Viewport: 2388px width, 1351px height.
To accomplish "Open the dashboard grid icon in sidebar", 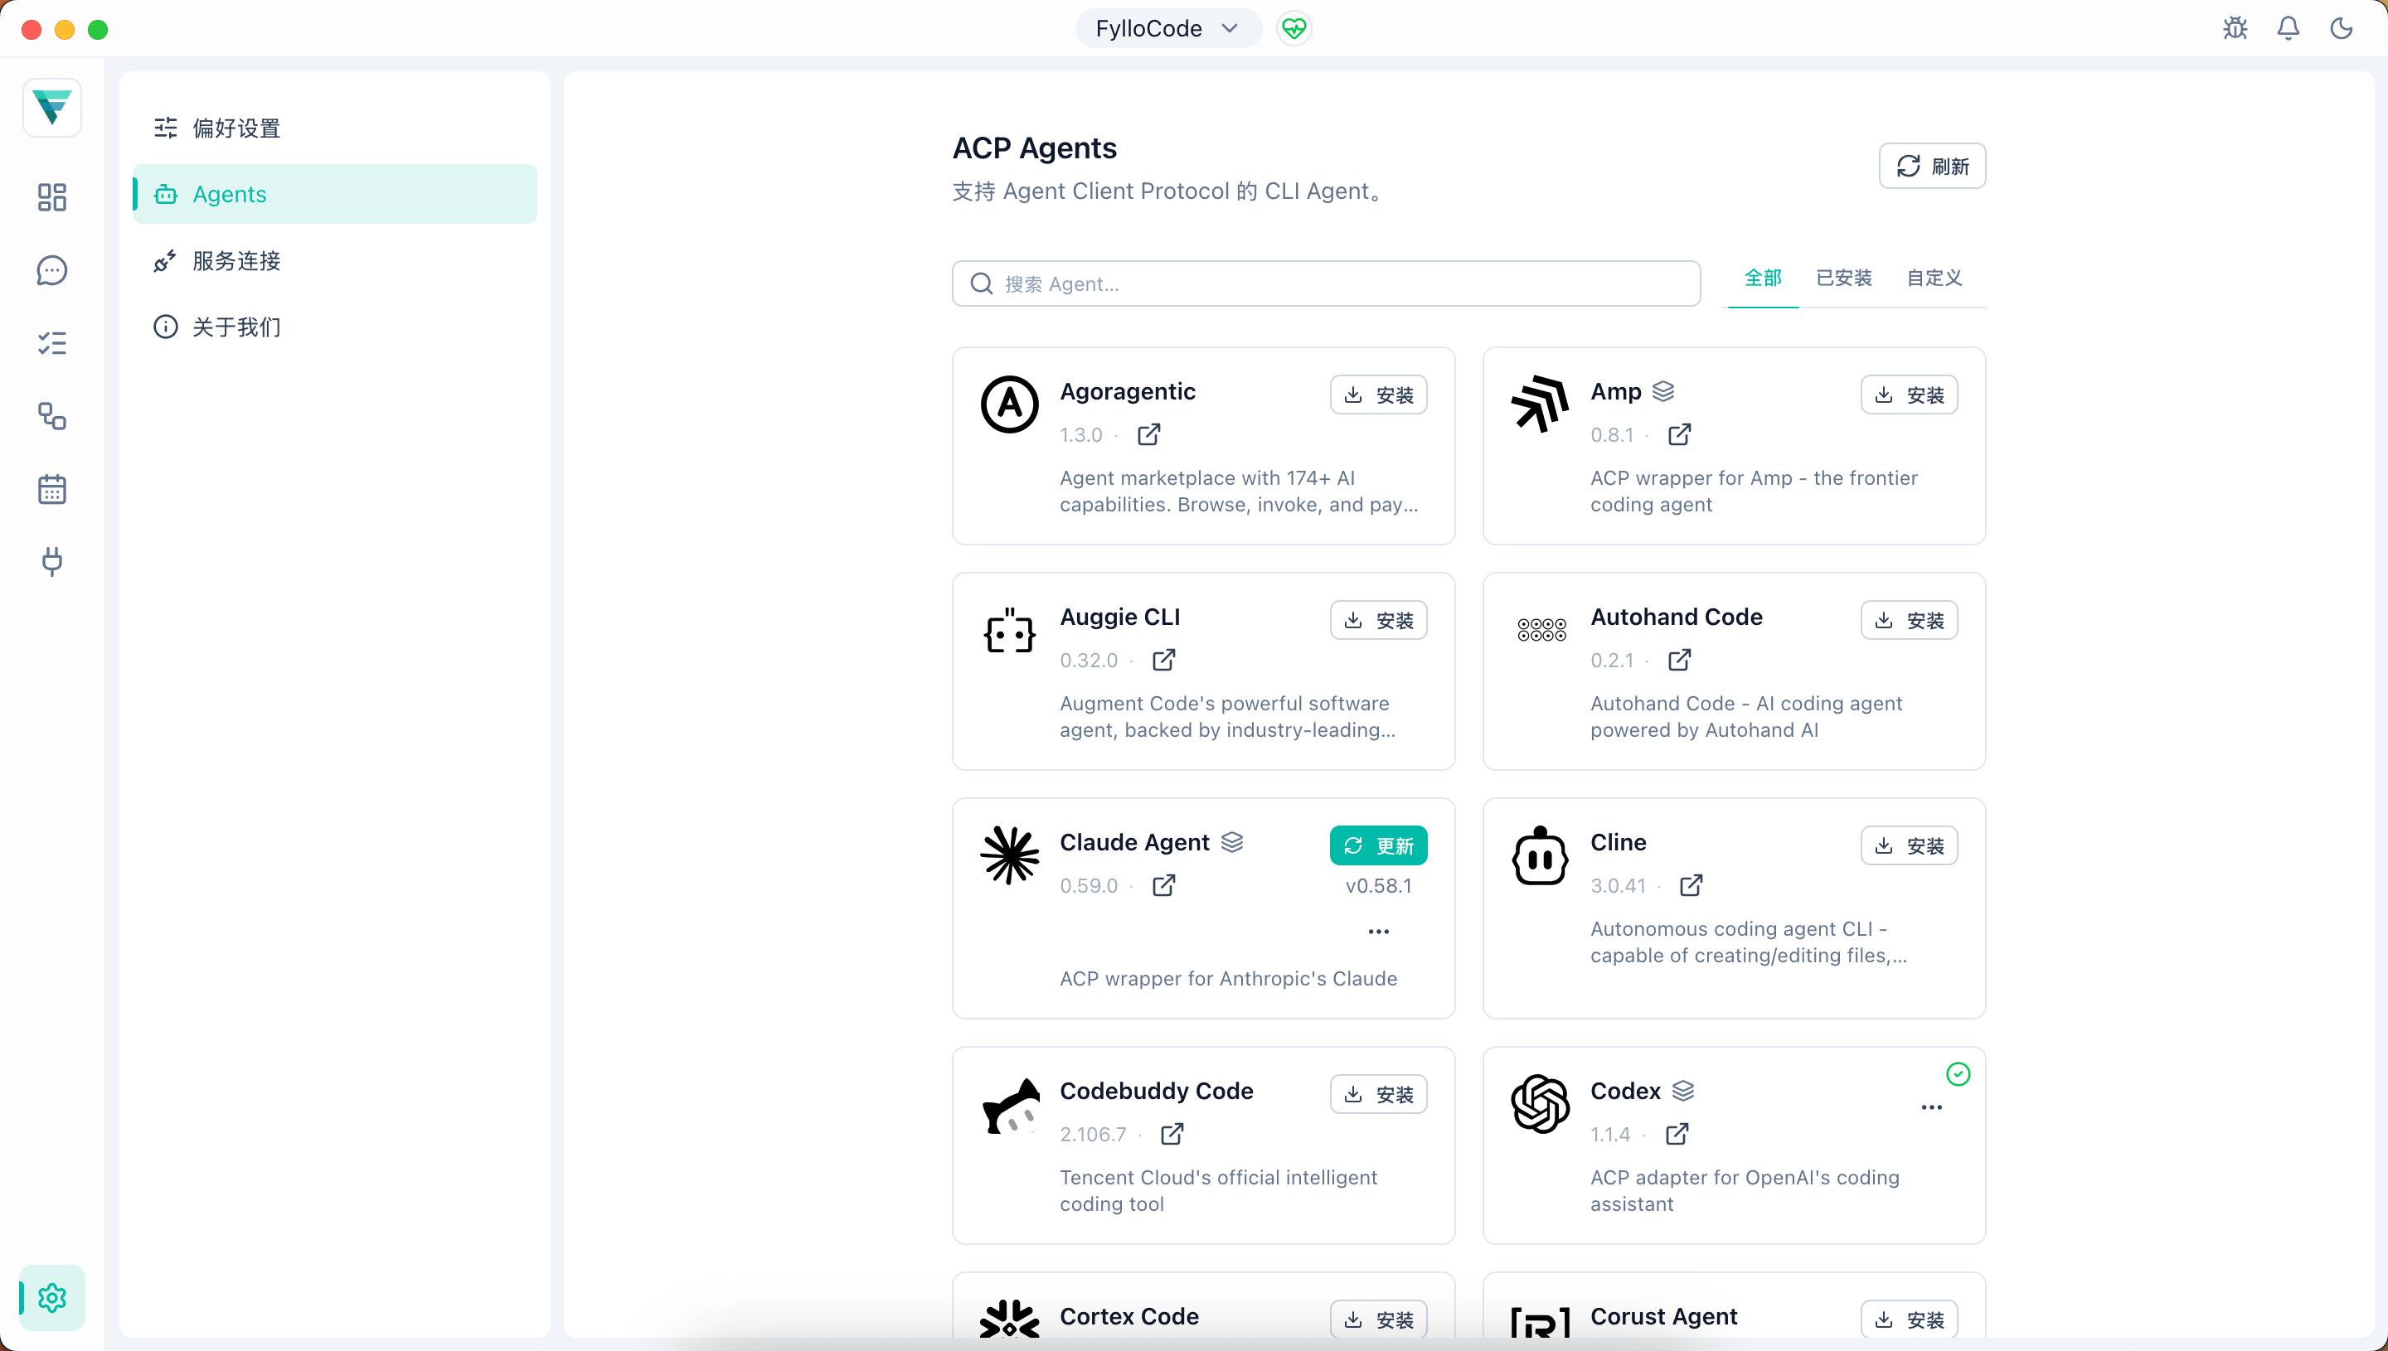I will pos(52,196).
